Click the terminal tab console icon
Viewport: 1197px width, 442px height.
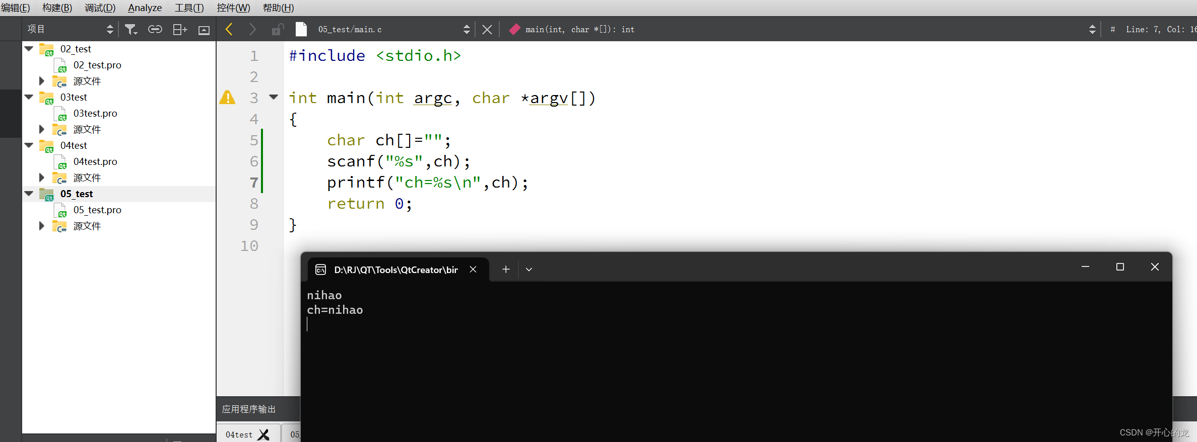point(320,270)
